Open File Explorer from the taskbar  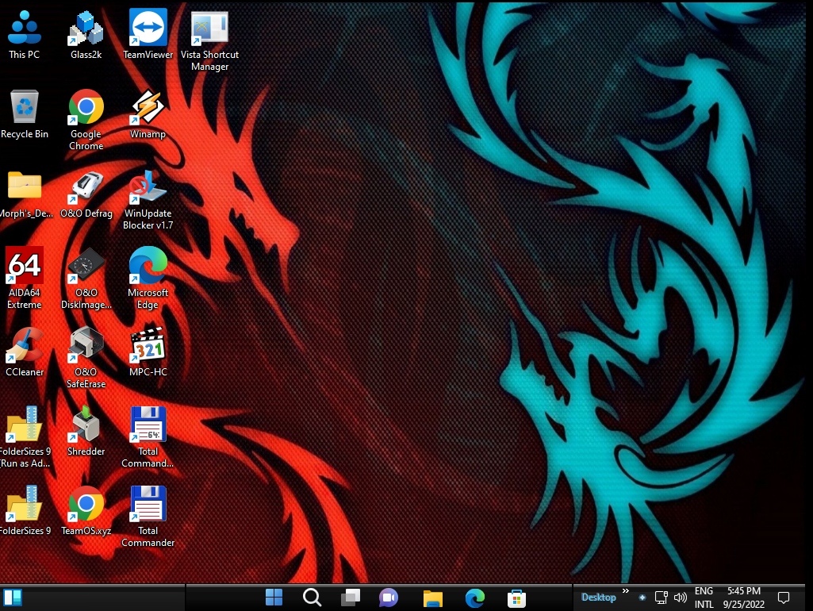tap(433, 598)
